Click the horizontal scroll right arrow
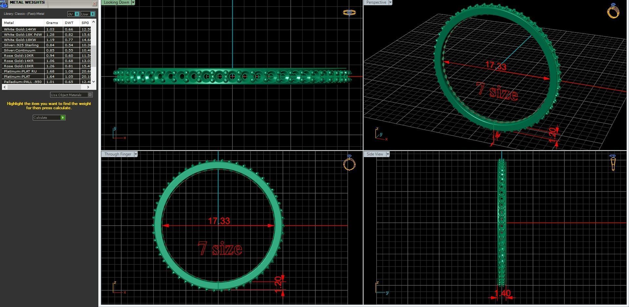Viewport: 629px width, 307px height. pos(88,87)
